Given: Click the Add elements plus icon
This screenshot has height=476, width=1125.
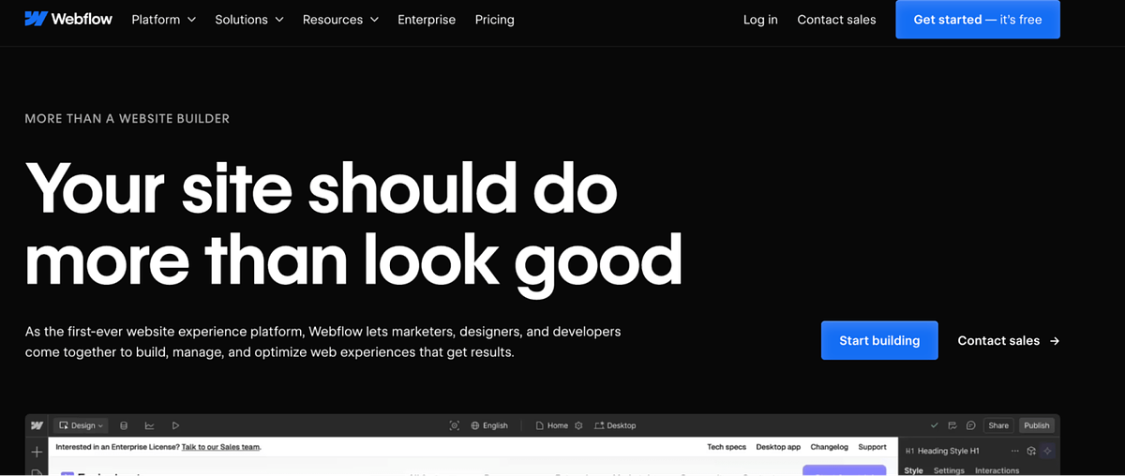Looking at the screenshot, I should (x=37, y=451).
